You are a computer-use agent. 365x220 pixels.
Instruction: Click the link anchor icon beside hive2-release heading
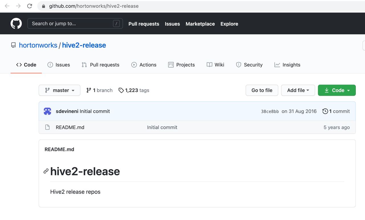click(x=46, y=171)
